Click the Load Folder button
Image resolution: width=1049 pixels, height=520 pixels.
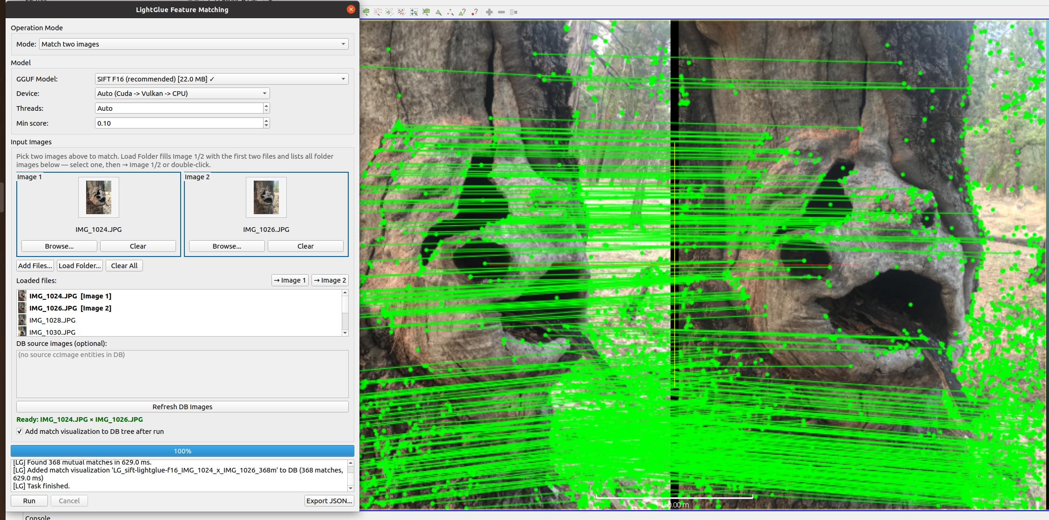coord(80,266)
